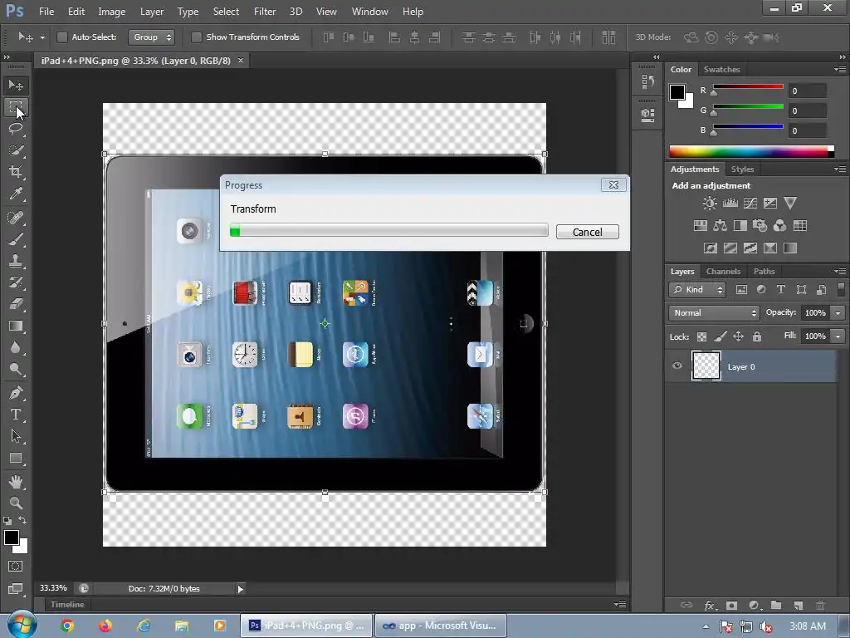Screen dimensions: 850x638
Task: Select the Zoom tool in toolbox
Action: coord(16,503)
